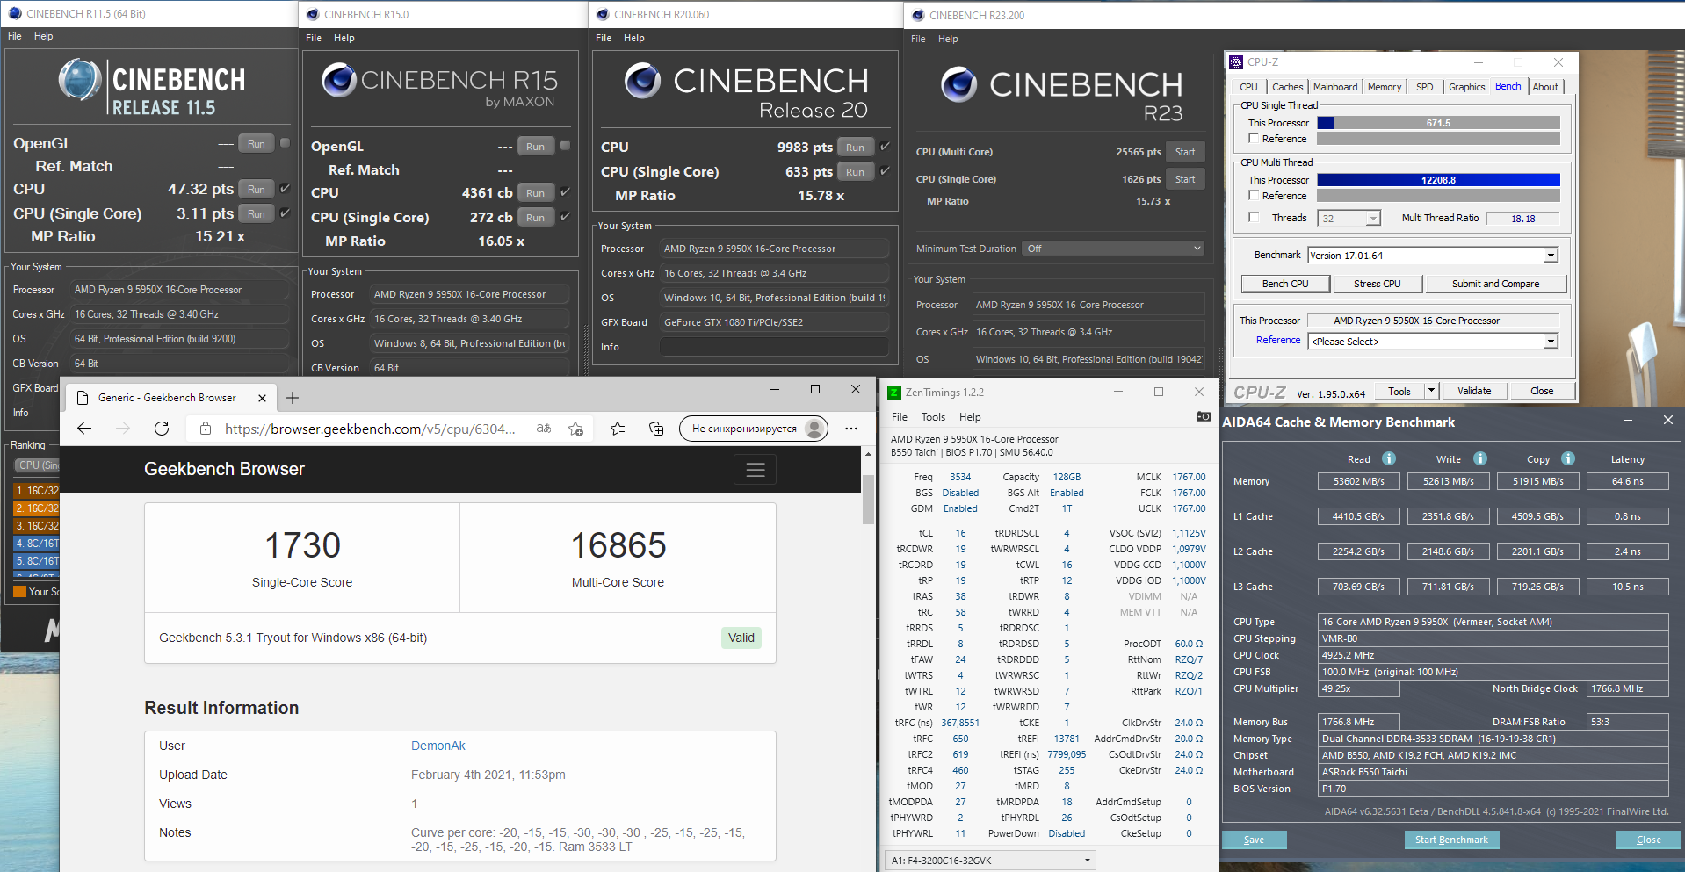The height and width of the screenshot is (872, 1685).
Task: Open the DIMM slot dropdown in ZenTimings
Action: coord(991,861)
